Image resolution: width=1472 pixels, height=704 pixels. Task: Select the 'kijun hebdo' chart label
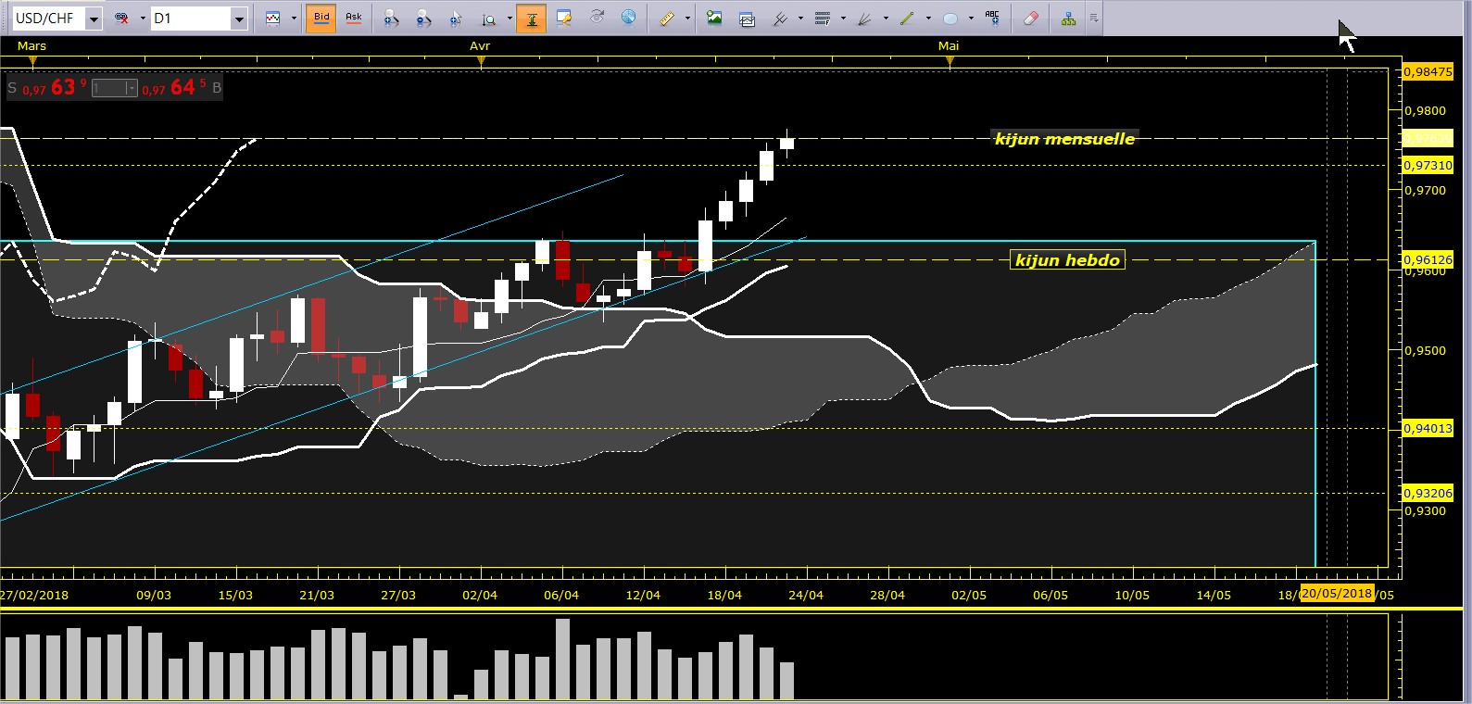pos(1067,260)
